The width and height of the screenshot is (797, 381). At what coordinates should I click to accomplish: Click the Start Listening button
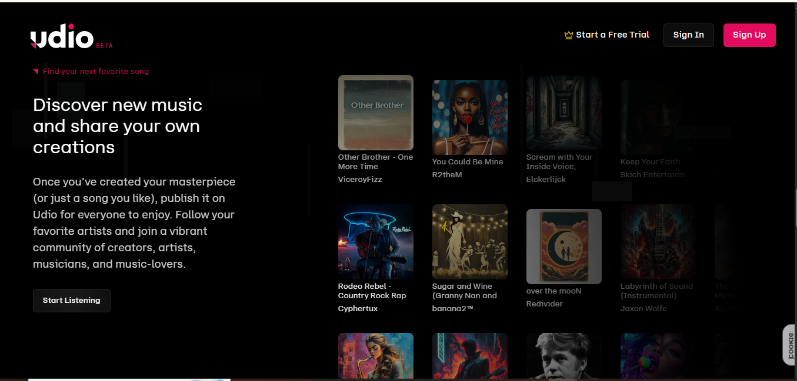(x=72, y=301)
